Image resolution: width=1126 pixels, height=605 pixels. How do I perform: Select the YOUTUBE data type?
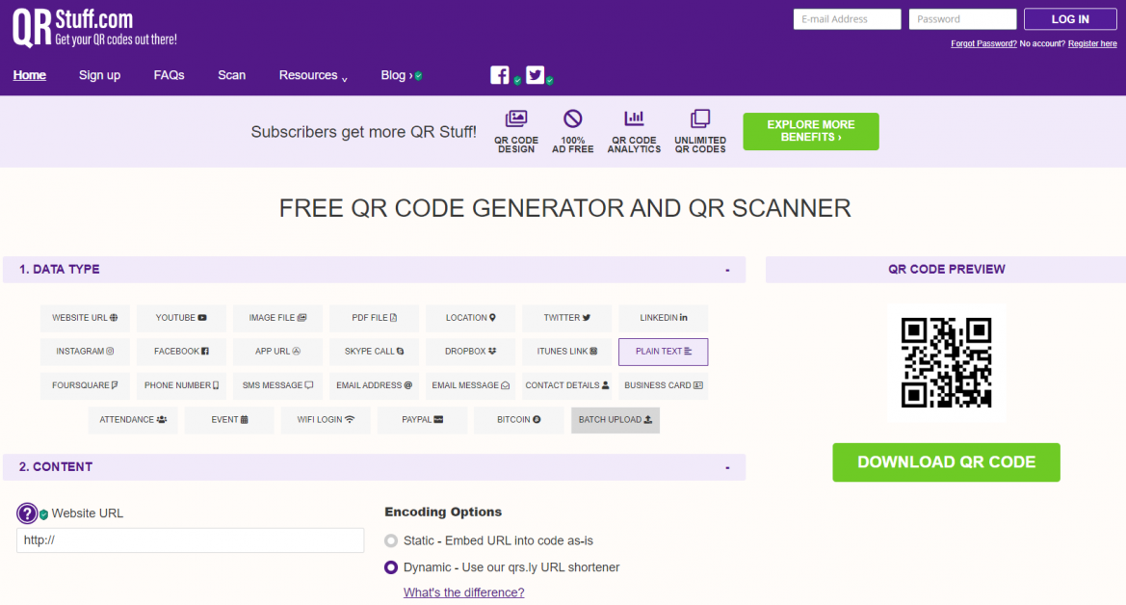tap(181, 318)
